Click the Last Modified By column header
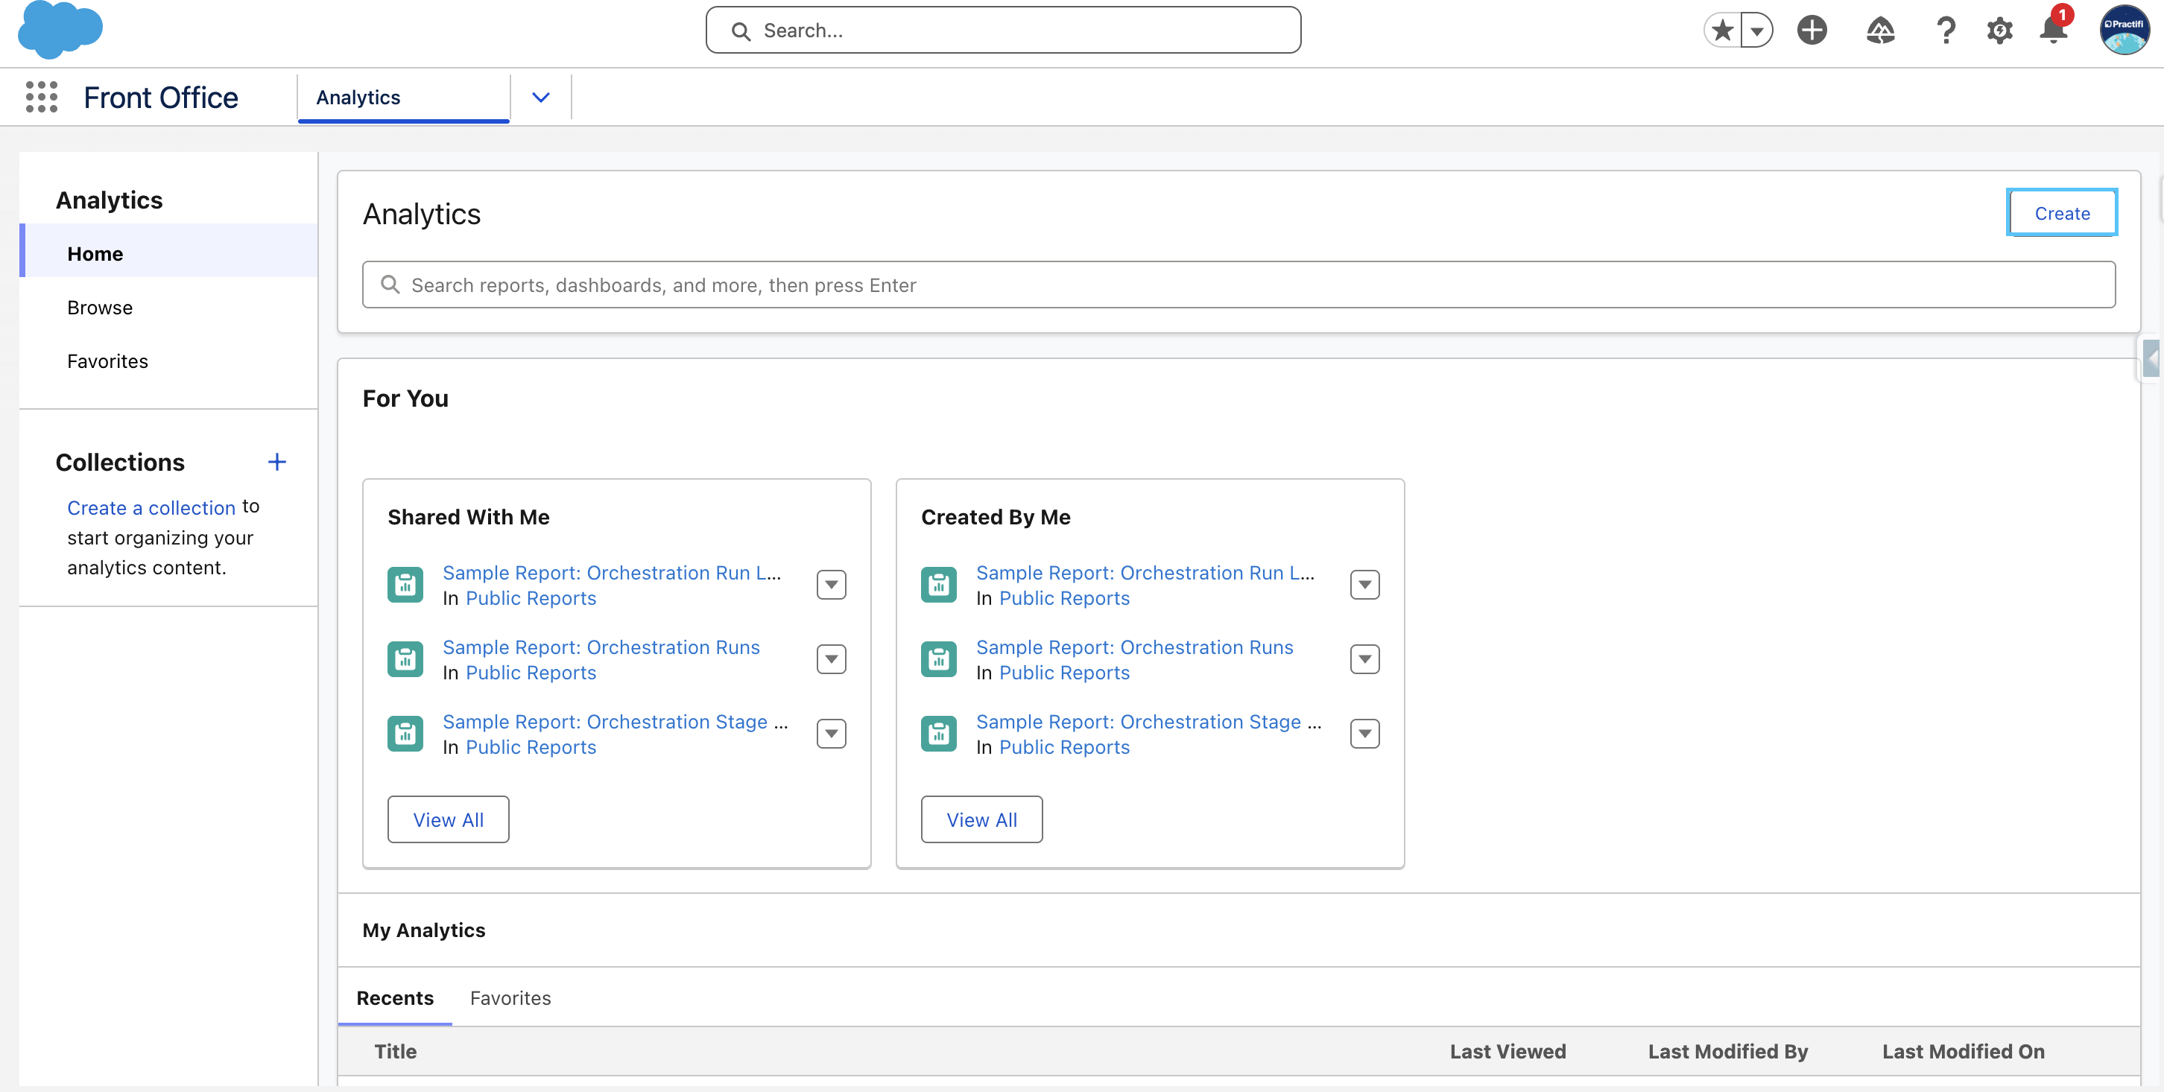Screen dimensions: 2164x1092 pyautogui.click(x=1728, y=1052)
